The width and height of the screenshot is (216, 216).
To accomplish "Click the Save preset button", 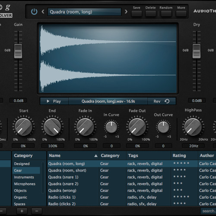I will pos(137,14).
